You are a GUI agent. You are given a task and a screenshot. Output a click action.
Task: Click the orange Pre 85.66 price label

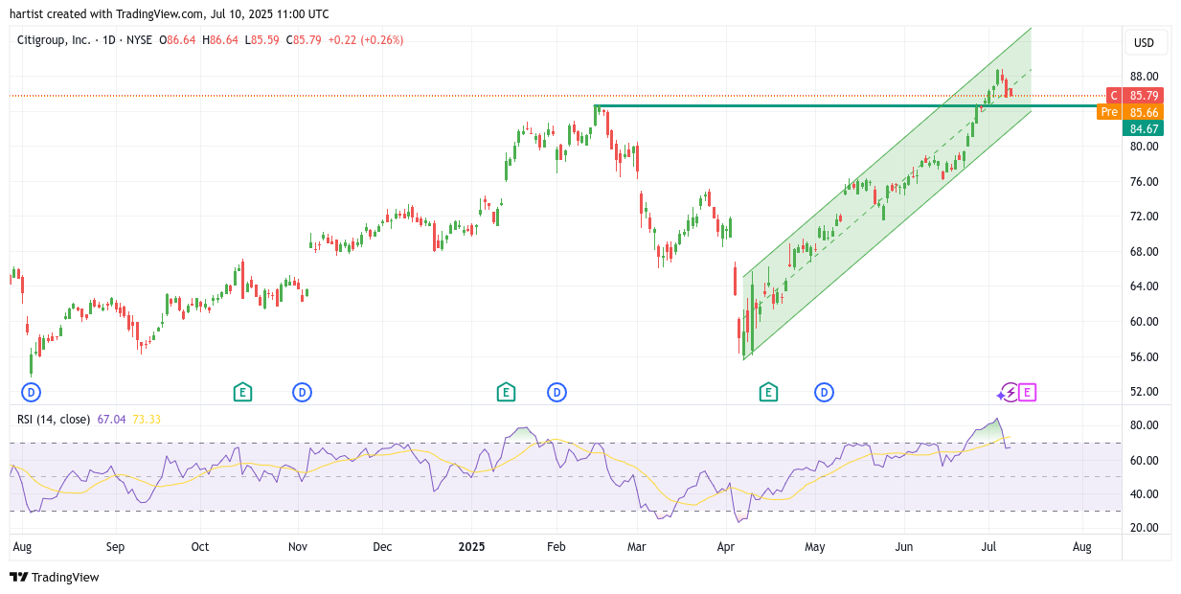(1131, 112)
